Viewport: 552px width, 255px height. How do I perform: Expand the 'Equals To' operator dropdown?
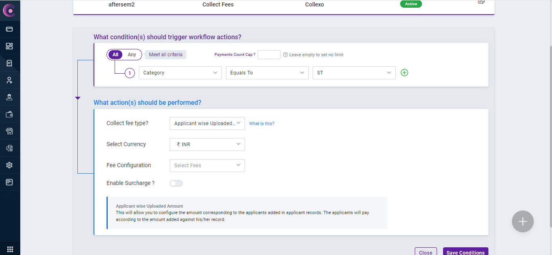click(267, 73)
